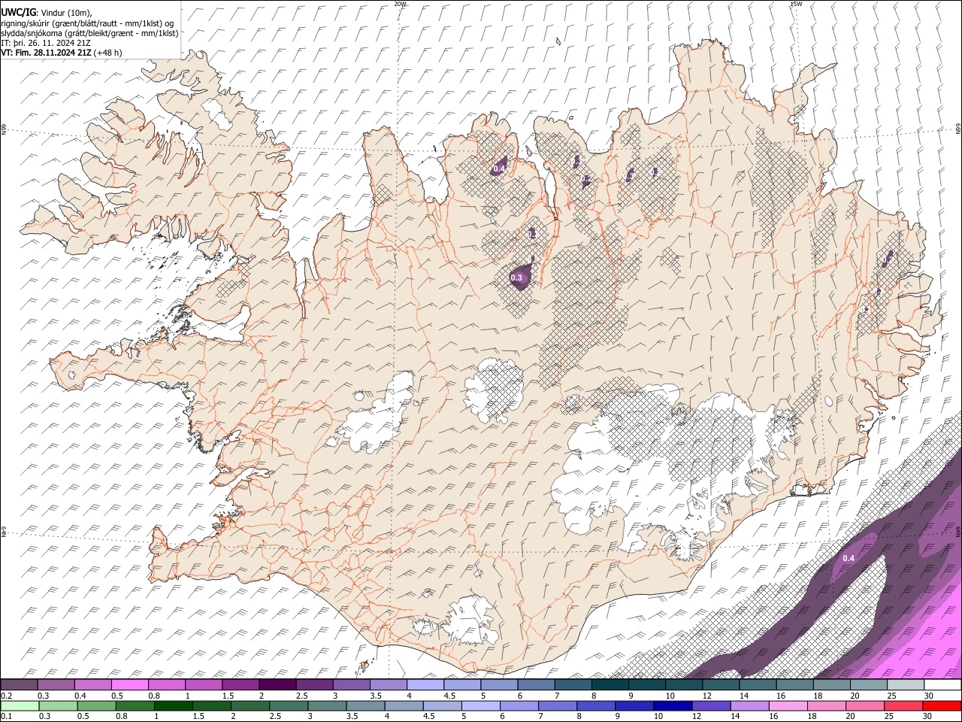
Task: Pick the teal 12 swatch in upper legend row
Action: (721, 685)
